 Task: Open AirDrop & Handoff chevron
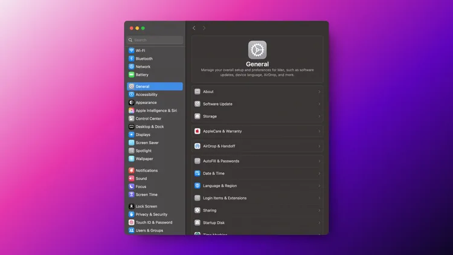tap(320, 146)
